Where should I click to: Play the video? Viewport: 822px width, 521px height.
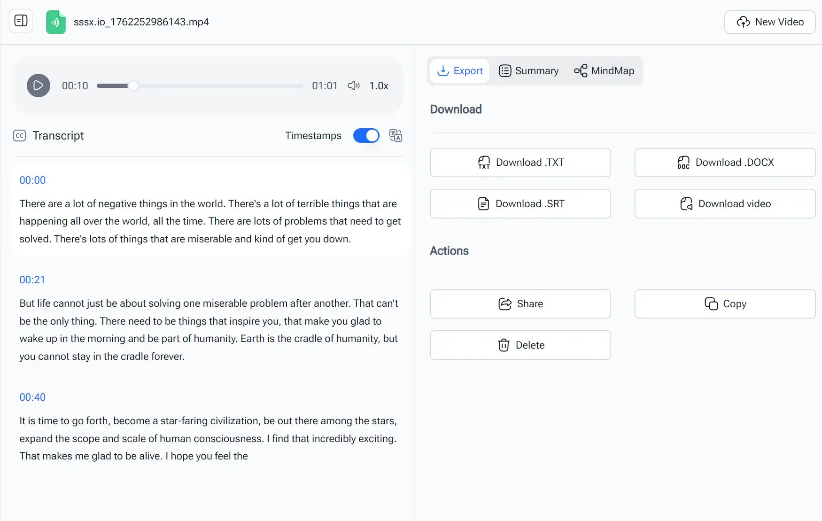pyautogui.click(x=38, y=86)
